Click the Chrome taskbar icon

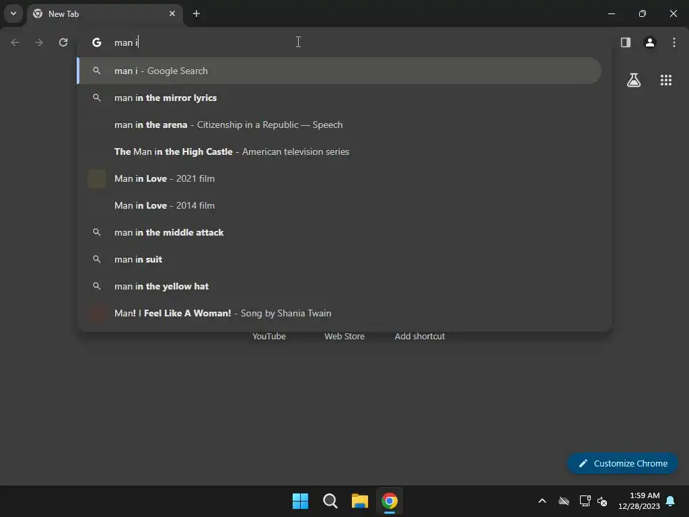pos(390,501)
